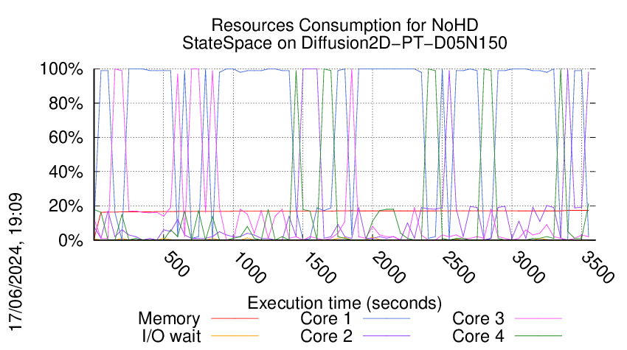
Task: Click the 'Core 1' legend label
Action: (326, 318)
